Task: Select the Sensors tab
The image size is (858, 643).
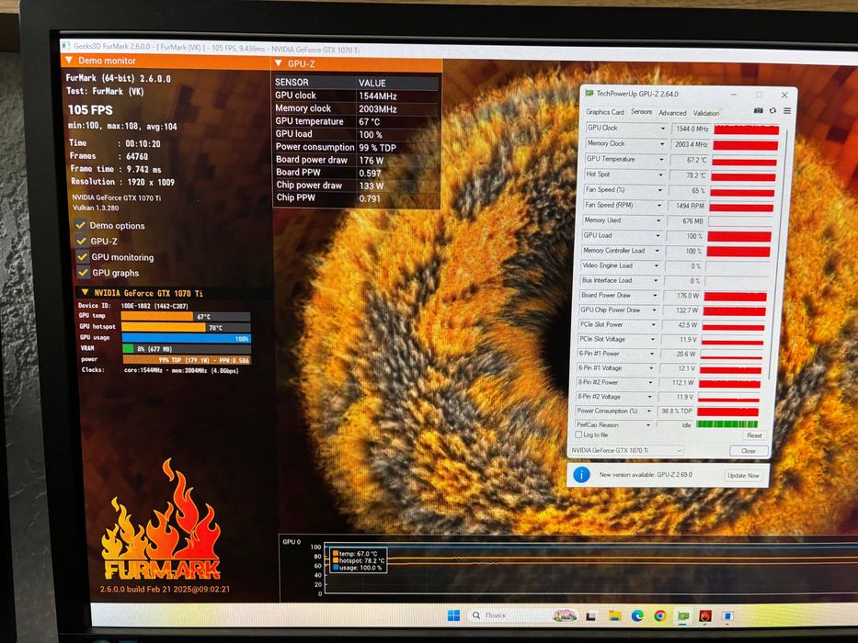Action: click(641, 111)
